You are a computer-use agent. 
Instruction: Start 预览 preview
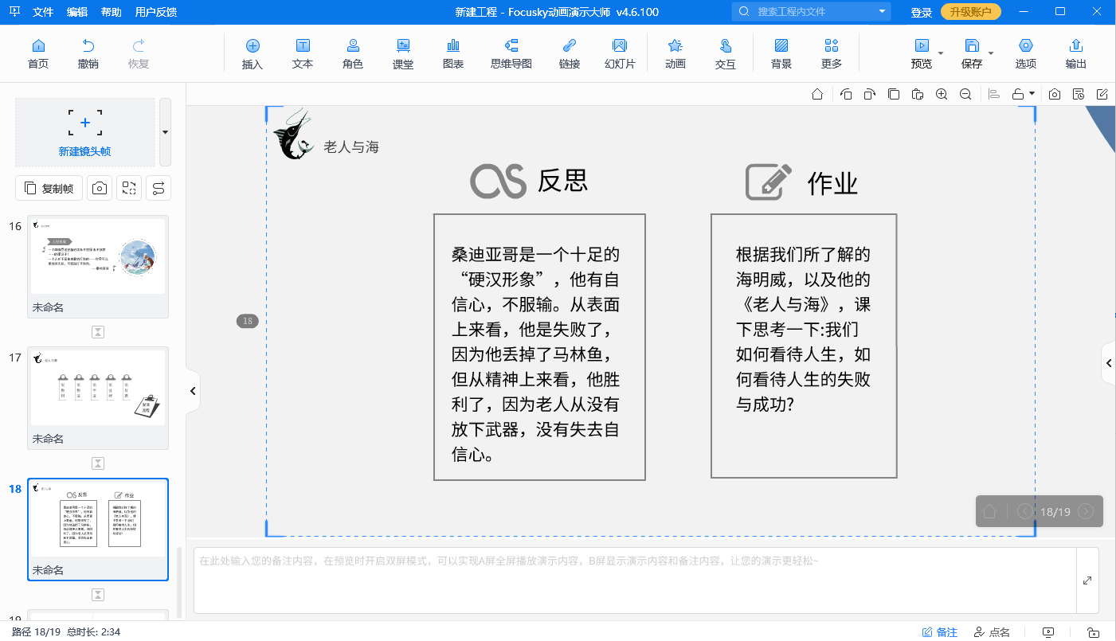pos(922,53)
